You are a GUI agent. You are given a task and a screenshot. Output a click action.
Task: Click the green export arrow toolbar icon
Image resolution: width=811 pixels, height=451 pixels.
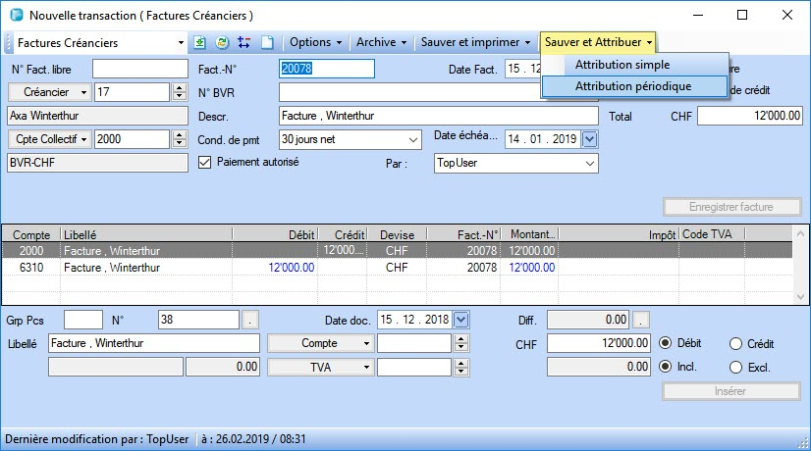coord(201,43)
